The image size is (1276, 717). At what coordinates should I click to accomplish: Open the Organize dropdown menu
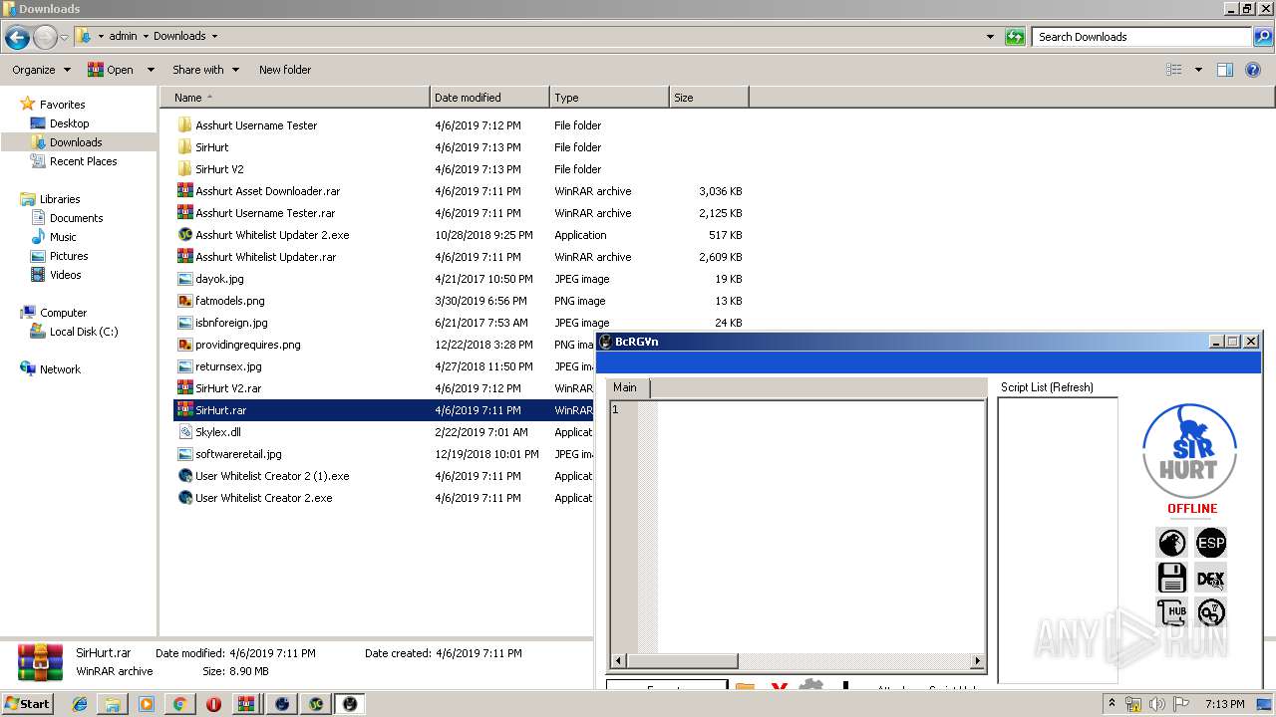click(41, 70)
